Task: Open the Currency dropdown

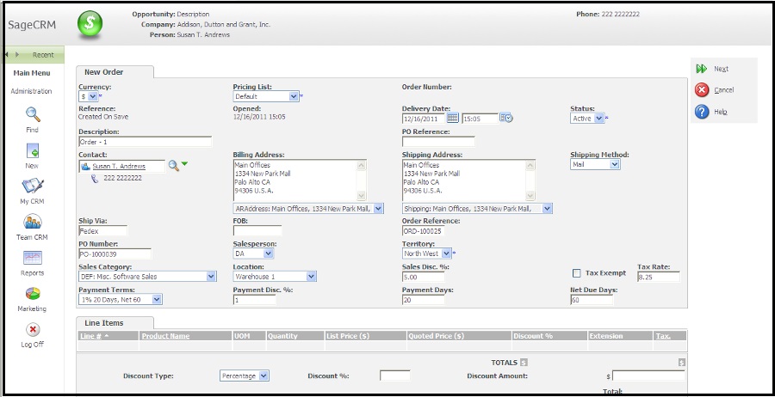Action: [88, 96]
